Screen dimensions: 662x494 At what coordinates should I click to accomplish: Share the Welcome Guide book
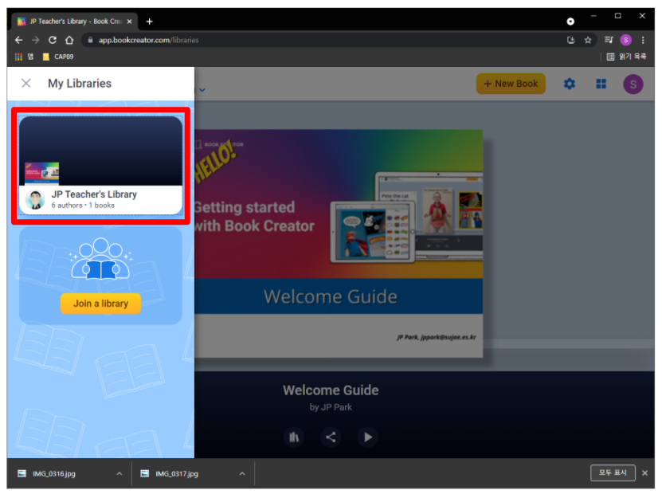click(x=331, y=437)
